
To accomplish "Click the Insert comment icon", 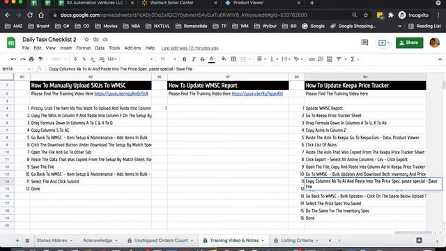I will point(321,59).
